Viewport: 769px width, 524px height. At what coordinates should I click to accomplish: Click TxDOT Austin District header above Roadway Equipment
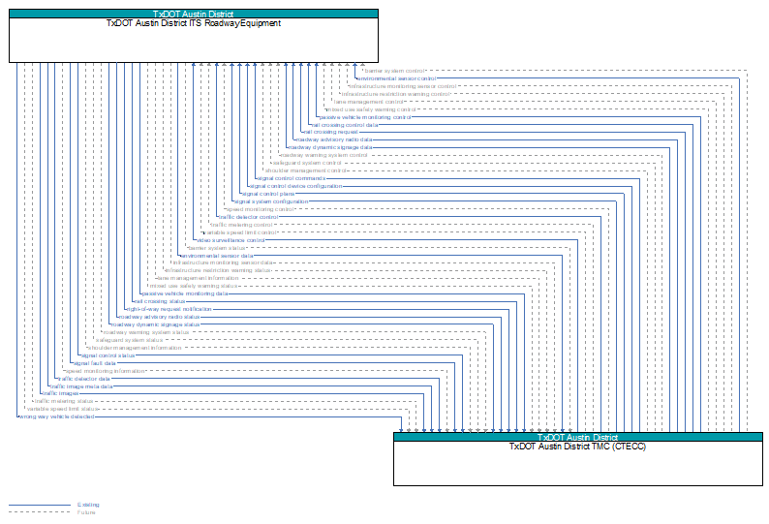pos(194,14)
